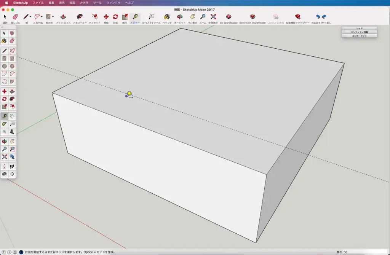Open the 表示 menu

(62, 3)
